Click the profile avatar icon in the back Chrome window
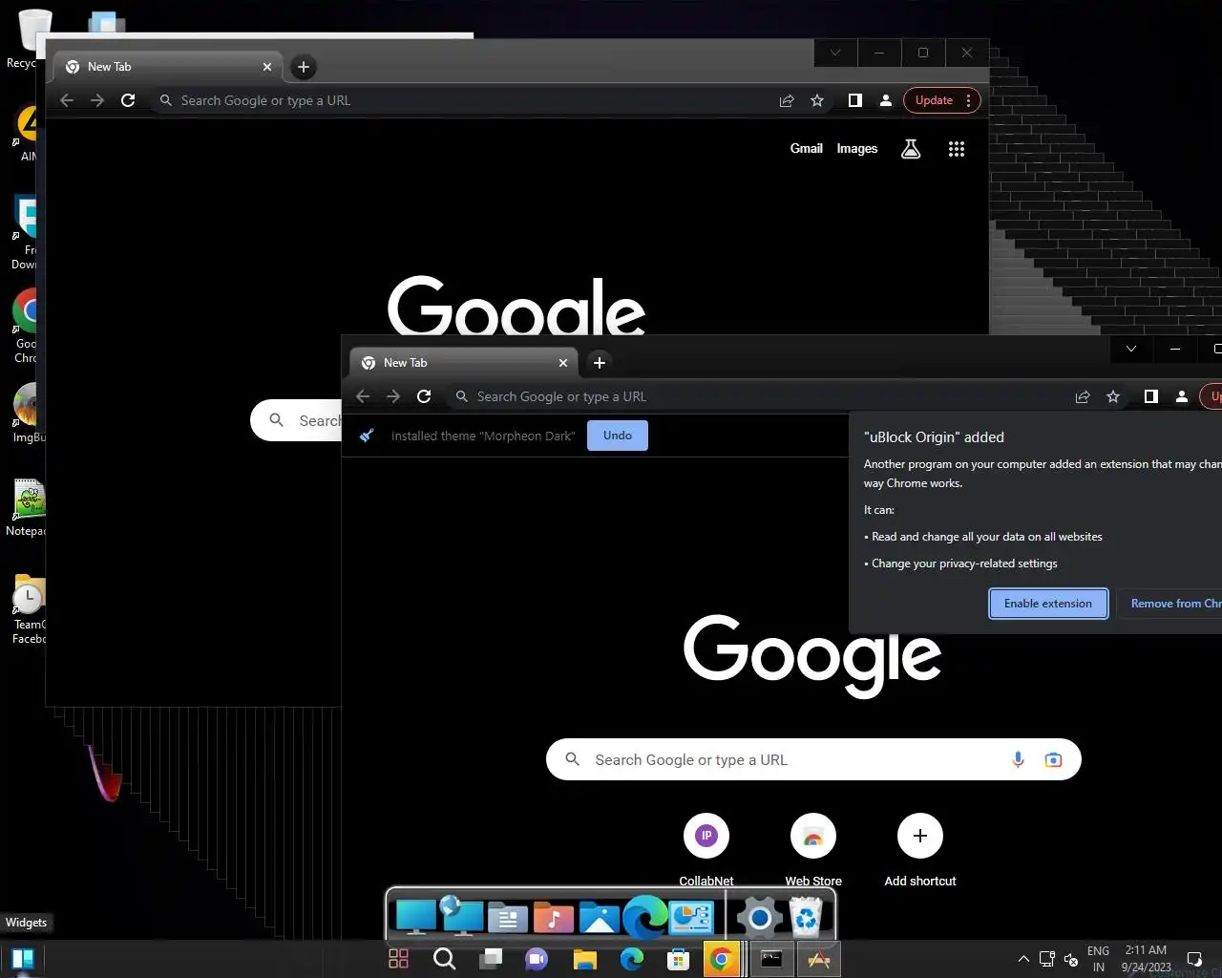Image resolution: width=1222 pixels, height=978 pixels. [x=886, y=100]
